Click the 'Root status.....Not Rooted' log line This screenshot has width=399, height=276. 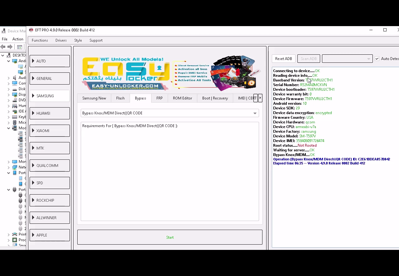295,145
